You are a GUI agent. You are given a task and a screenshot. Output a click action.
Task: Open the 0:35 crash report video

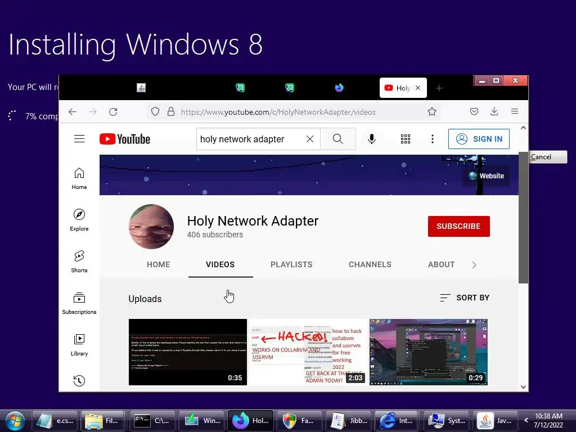point(188,352)
